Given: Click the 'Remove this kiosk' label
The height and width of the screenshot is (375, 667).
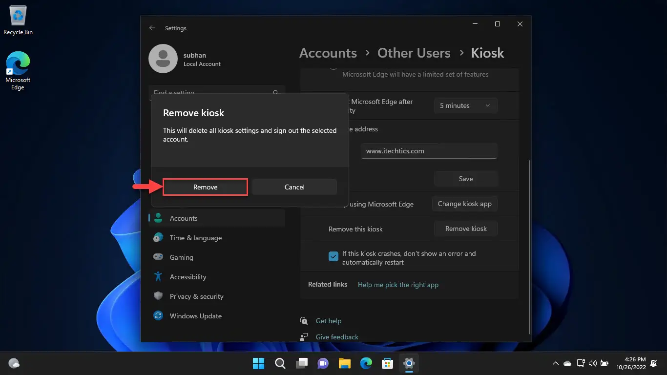Looking at the screenshot, I should [x=355, y=229].
